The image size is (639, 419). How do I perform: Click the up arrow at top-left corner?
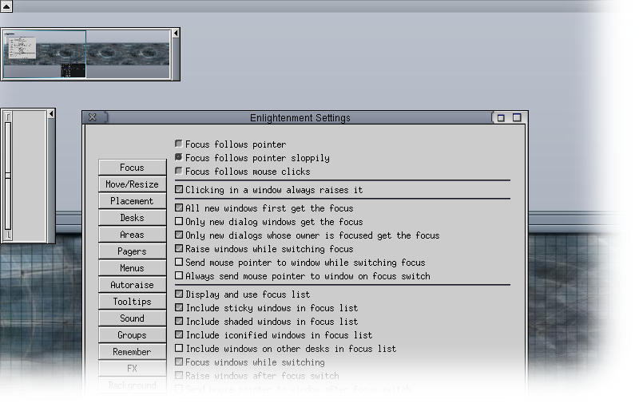[6, 6]
